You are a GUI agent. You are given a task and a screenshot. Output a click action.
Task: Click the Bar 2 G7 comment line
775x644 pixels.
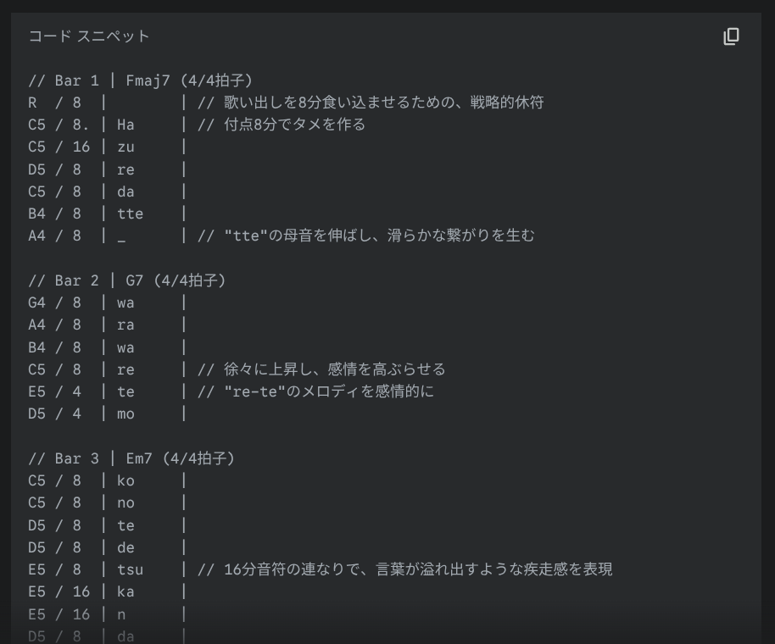[x=127, y=280]
